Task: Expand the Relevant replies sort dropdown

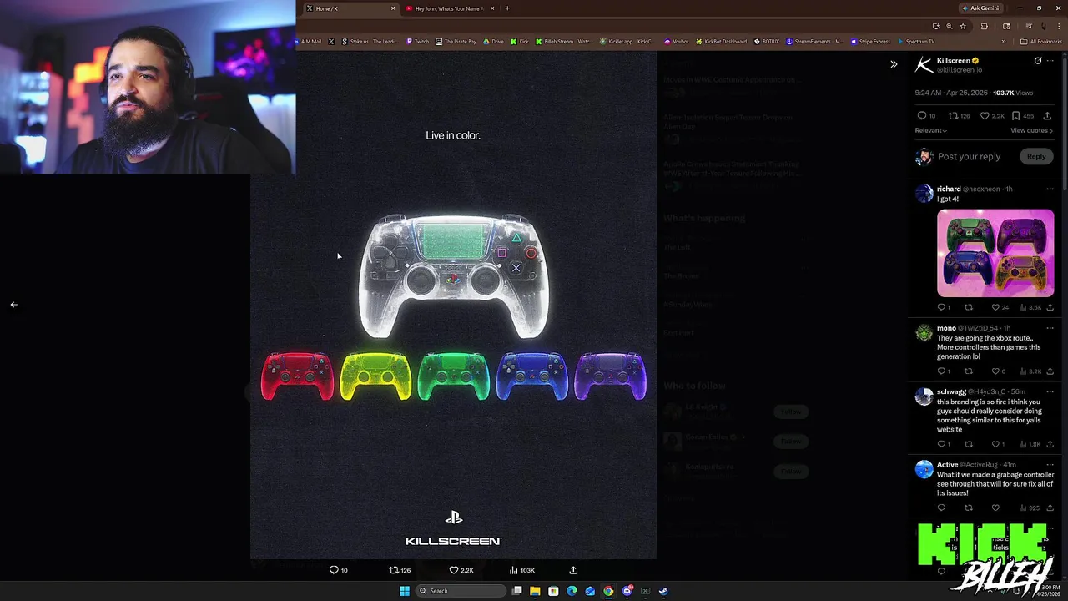Action: coord(931,130)
